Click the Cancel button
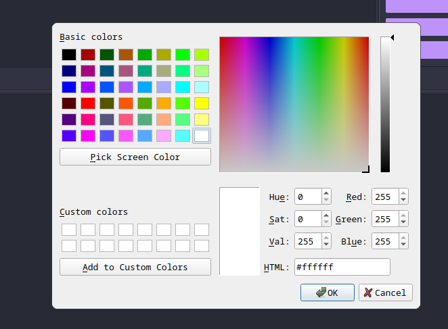The height and width of the screenshot is (329, 448). [x=385, y=293]
